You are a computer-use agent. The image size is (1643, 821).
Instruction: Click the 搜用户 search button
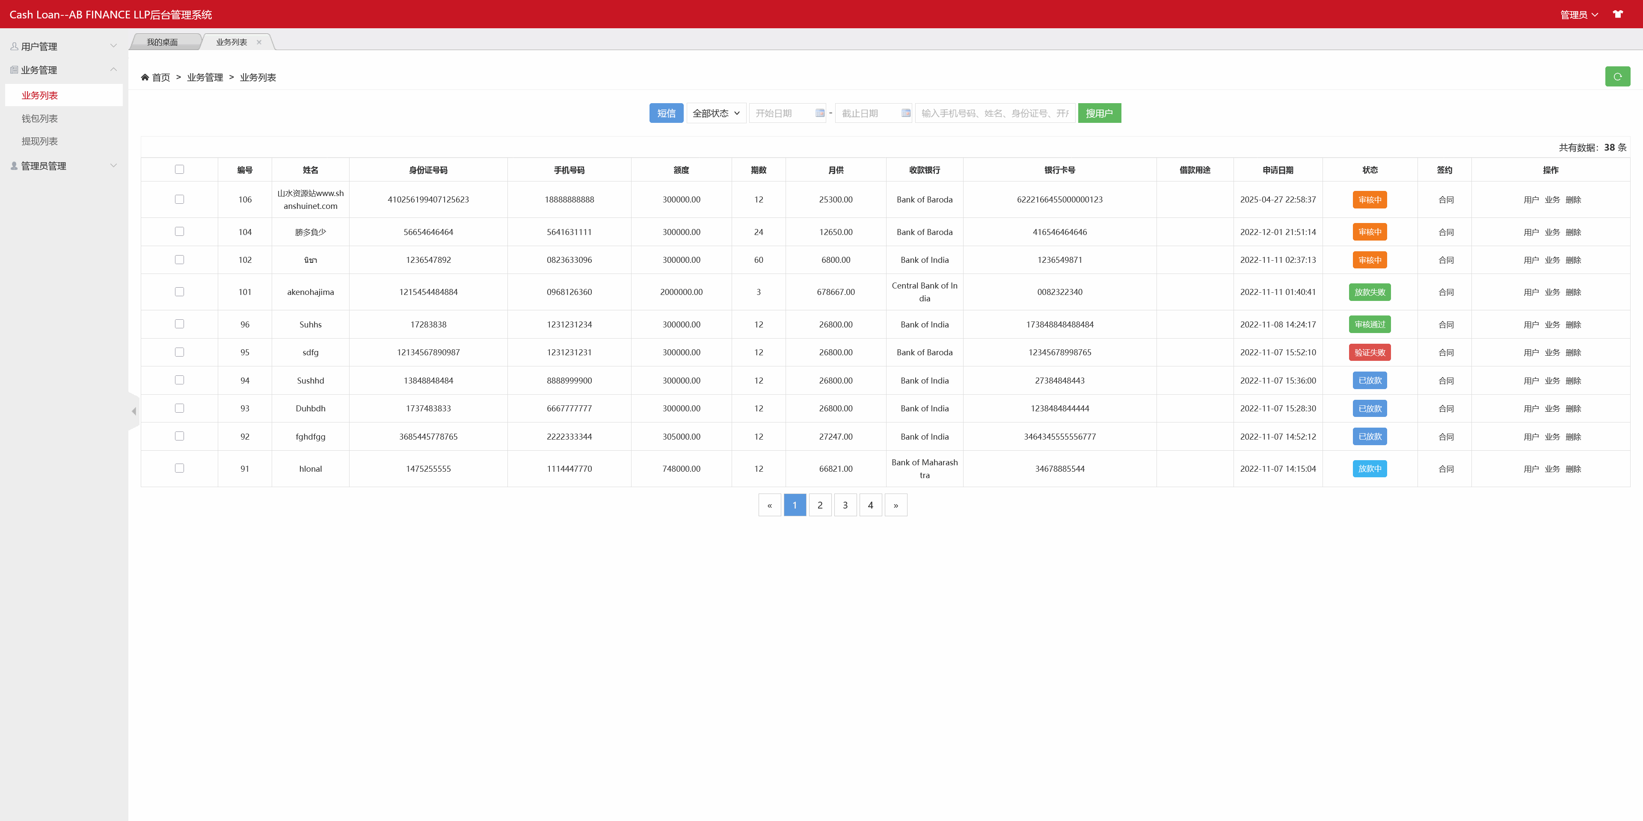coord(1099,113)
